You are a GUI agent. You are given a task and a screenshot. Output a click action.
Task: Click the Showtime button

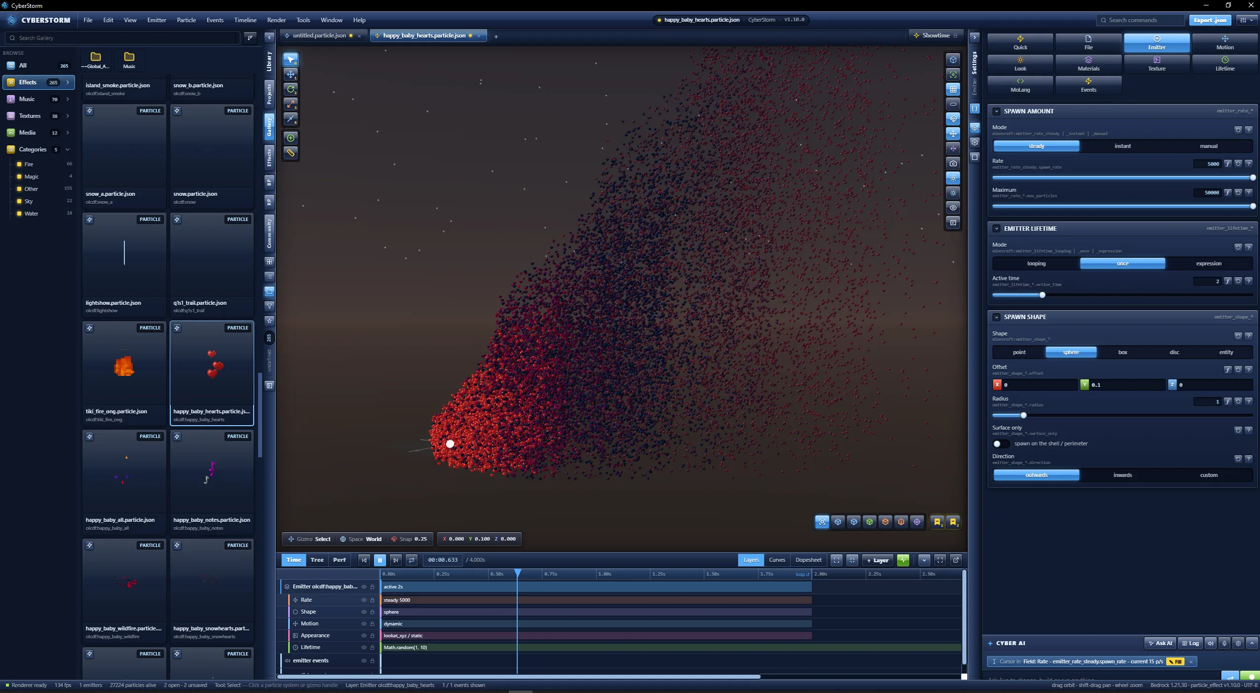click(x=936, y=36)
